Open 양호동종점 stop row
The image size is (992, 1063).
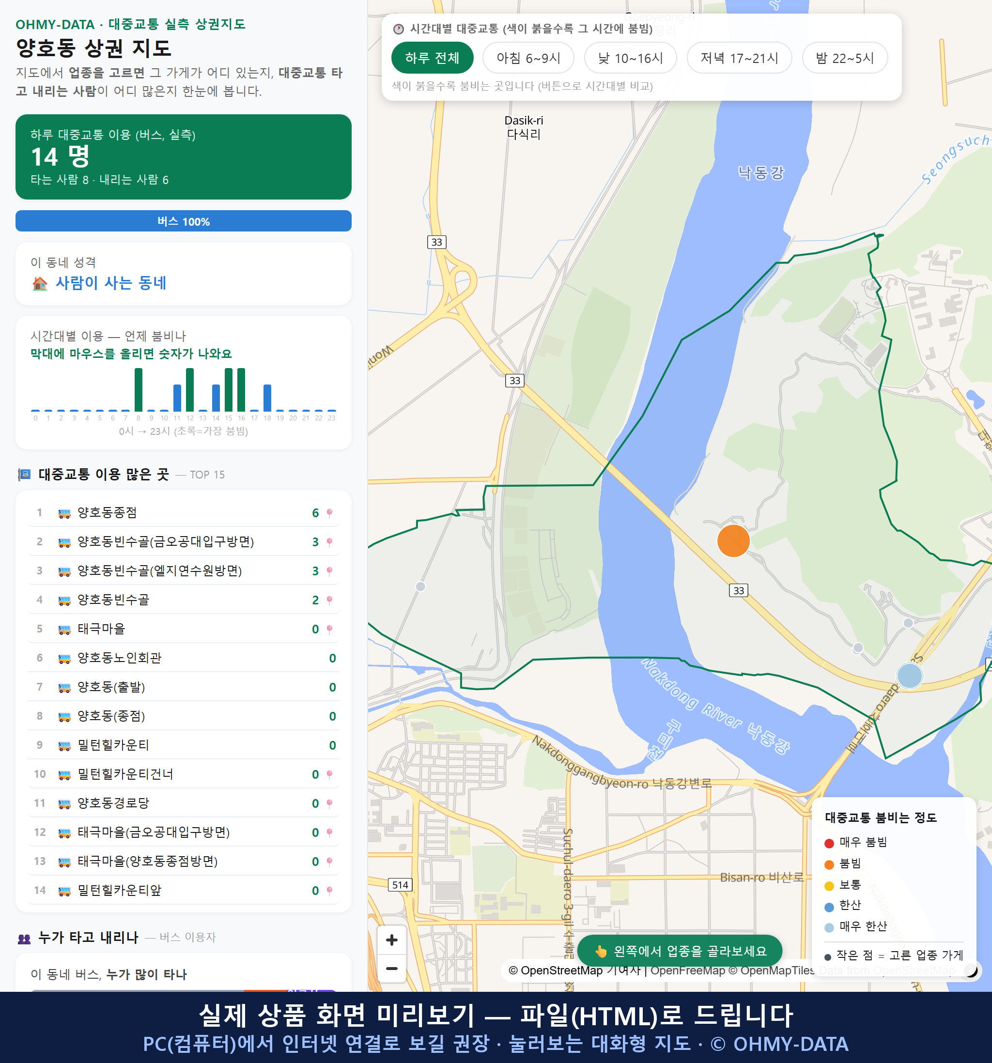click(x=184, y=513)
